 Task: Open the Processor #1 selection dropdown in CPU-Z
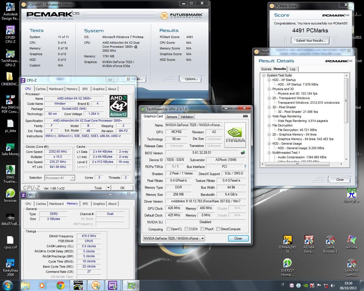tap(60, 178)
